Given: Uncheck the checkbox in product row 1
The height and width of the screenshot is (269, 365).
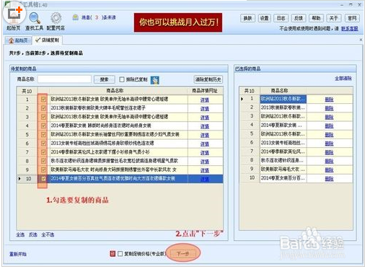Looking at the screenshot, I should click(x=43, y=100).
